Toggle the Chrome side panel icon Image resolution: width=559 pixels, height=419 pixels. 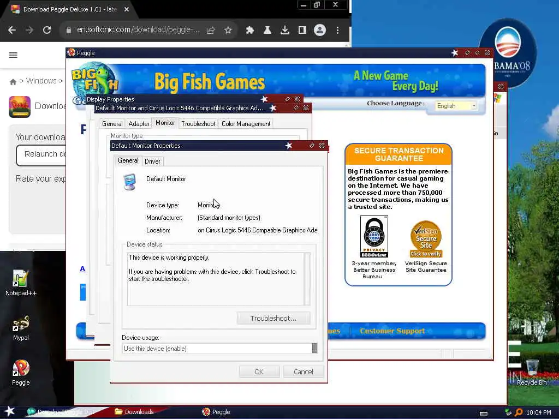click(x=302, y=31)
